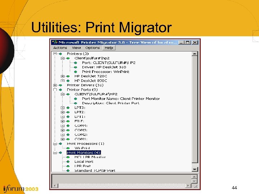This screenshot has height=194, width=259.
Task: Select the HP DeskJet 720C label
Action: [91, 76]
